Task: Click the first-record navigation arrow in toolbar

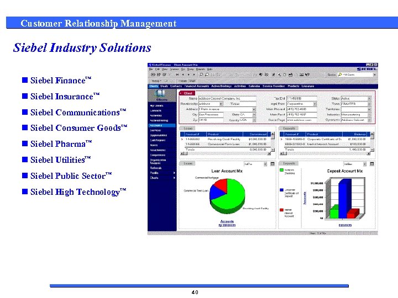Action: coord(177,74)
